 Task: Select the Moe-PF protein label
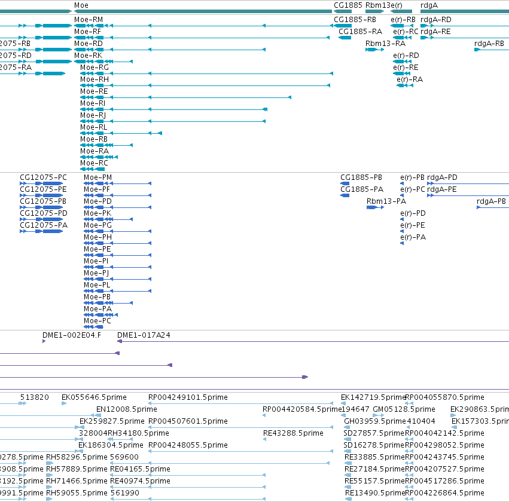point(97,189)
